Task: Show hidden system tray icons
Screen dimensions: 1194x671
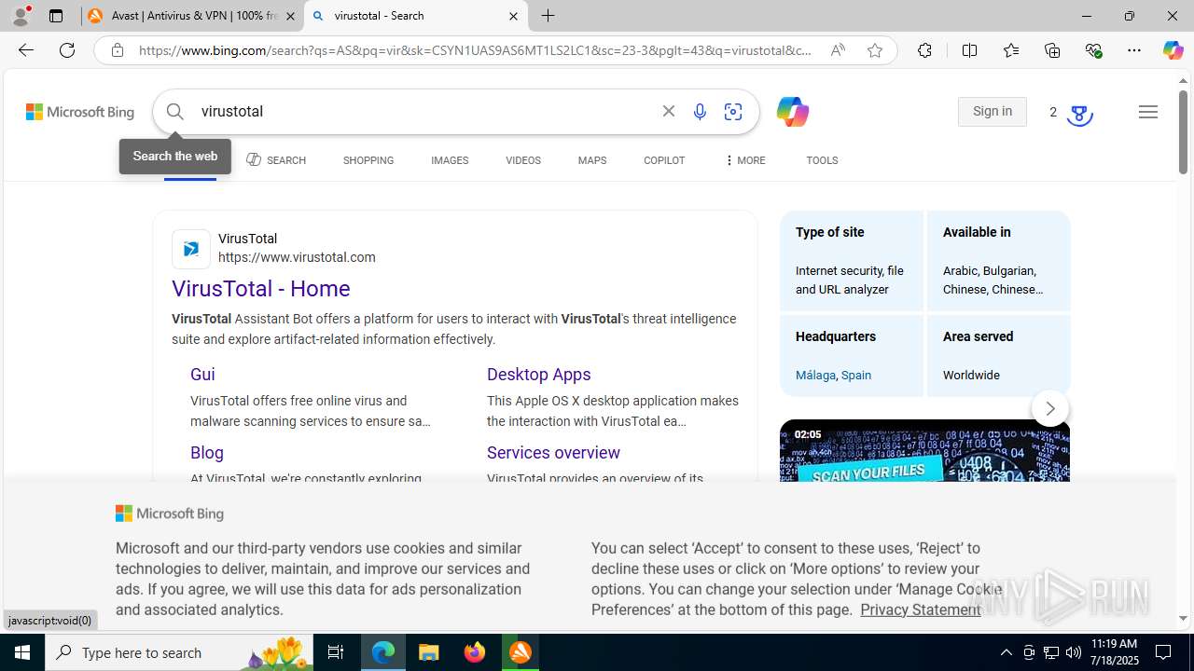Action: (1006, 652)
